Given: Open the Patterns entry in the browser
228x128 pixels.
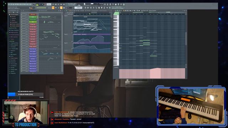Looking at the screenshot, I should click(x=14, y=18).
